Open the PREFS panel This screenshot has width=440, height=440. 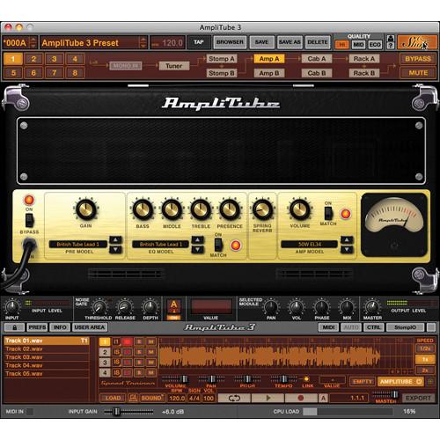pyautogui.click(x=37, y=327)
